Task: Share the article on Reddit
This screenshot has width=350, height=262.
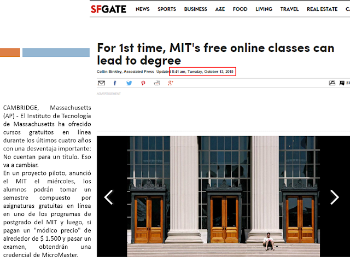Action: point(157,83)
